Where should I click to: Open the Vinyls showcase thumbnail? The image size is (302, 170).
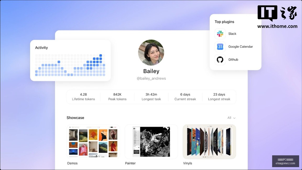click(209, 142)
